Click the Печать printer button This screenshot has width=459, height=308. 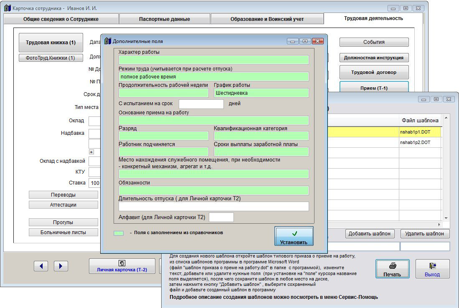point(392,269)
